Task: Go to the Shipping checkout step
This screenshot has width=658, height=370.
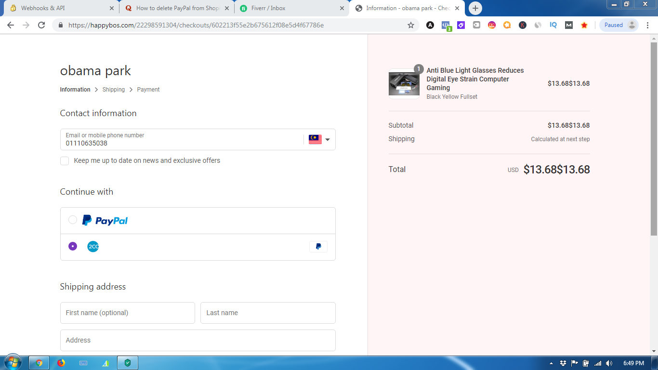Action: click(x=114, y=90)
